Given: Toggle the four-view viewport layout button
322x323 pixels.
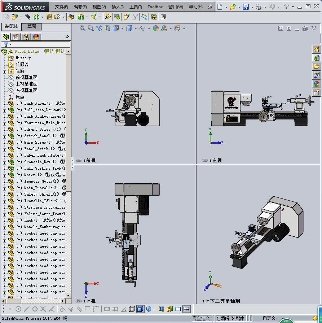Looking at the screenshot, I should pyautogui.click(x=186, y=309).
